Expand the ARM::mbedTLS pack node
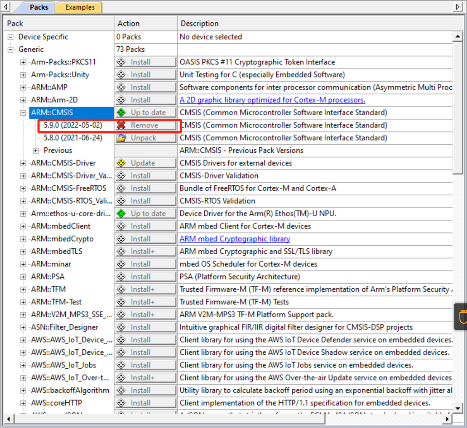467x428 pixels. [23, 252]
